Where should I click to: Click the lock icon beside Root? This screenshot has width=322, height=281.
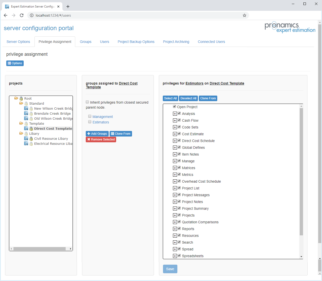click(x=21, y=99)
